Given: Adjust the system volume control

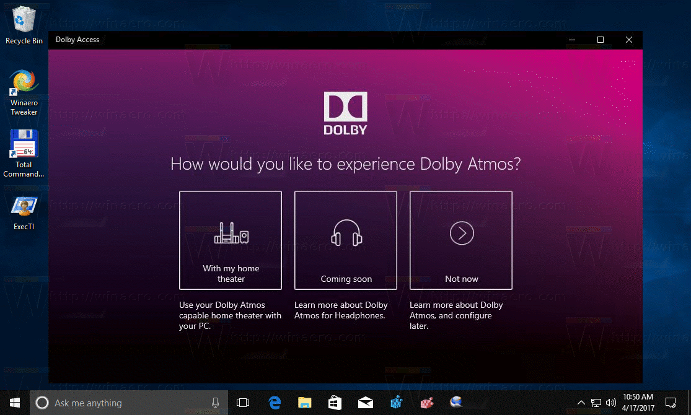Looking at the screenshot, I should [610, 403].
